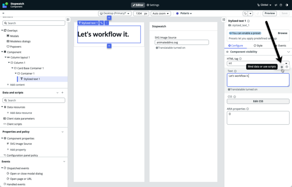Select Client scripts
Viewport: 292px width, 187px height.
click(x=13, y=124)
